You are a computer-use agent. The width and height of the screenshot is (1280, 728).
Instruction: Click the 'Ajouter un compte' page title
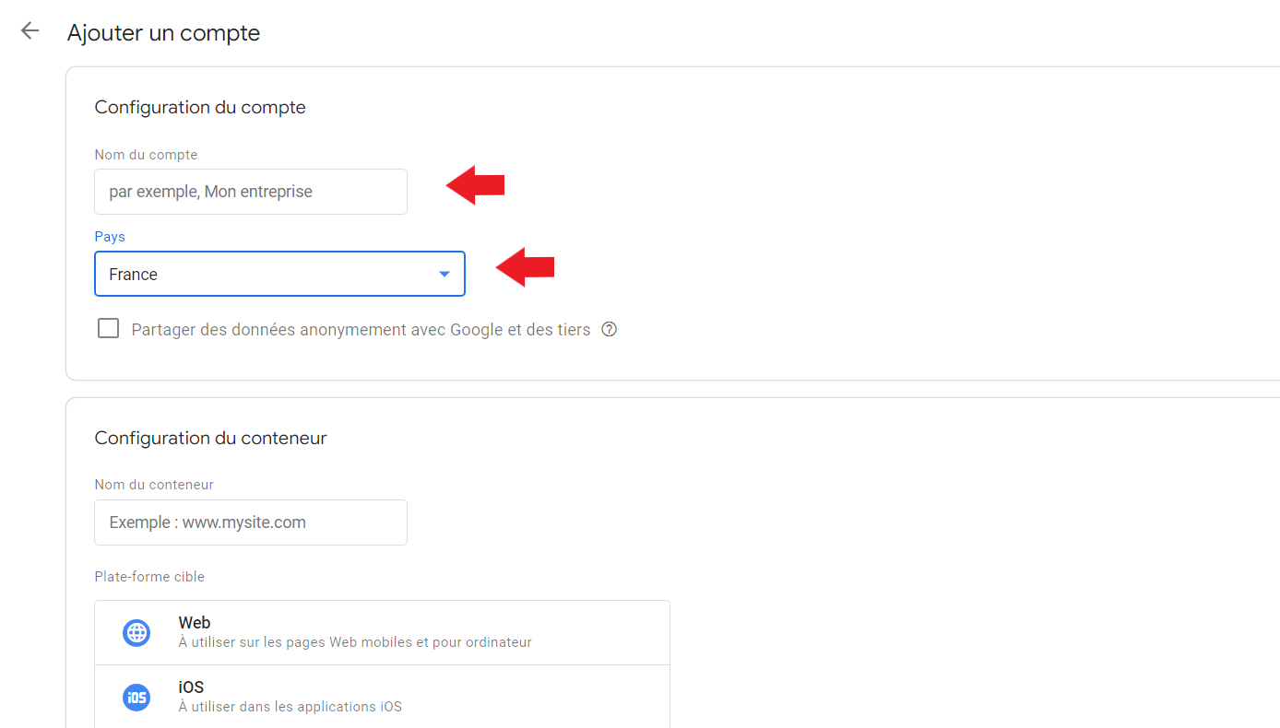click(163, 33)
